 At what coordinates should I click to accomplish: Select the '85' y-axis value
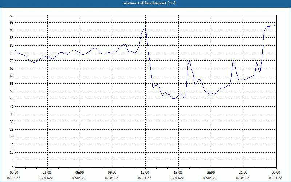tap(12, 38)
